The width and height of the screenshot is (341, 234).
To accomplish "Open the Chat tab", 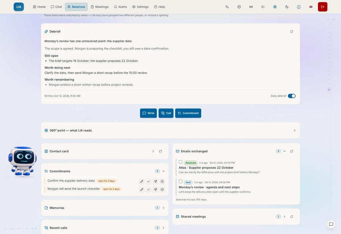I will tap(56, 7).
